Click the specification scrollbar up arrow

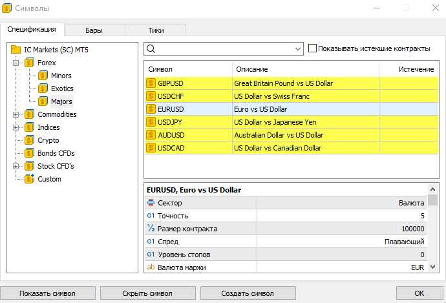tap(432, 189)
